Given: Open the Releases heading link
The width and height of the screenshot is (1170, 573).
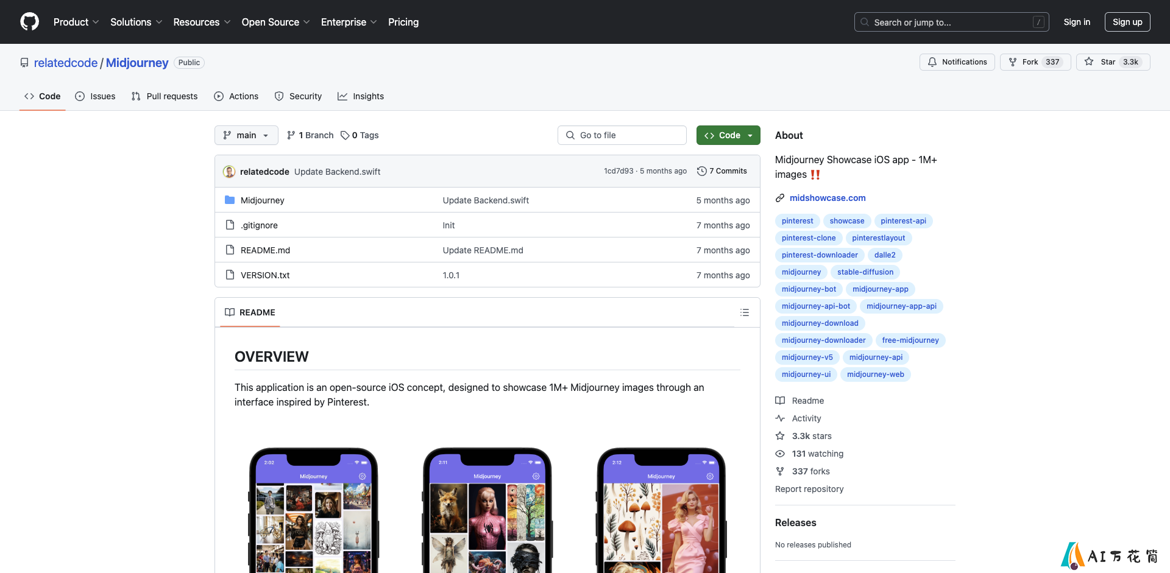Looking at the screenshot, I should 795,522.
